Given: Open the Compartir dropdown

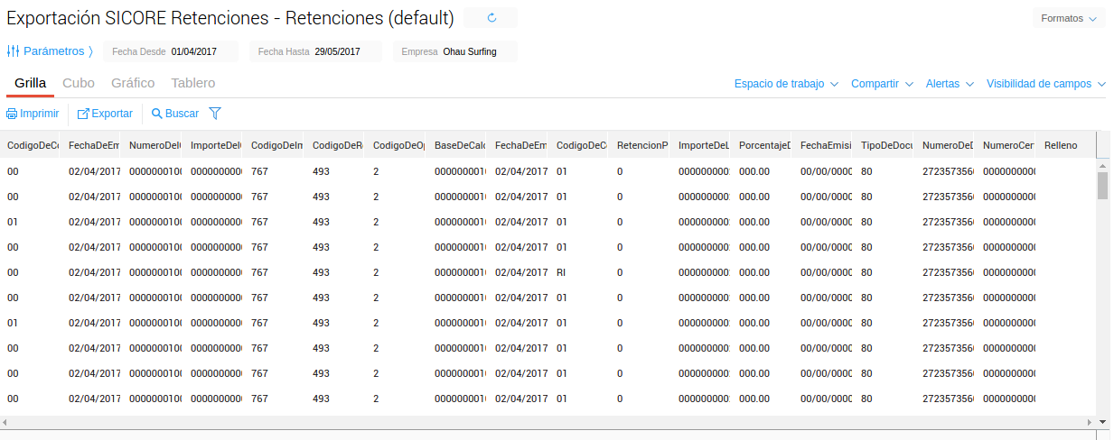Looking at the screenshot, I should 882,84.
